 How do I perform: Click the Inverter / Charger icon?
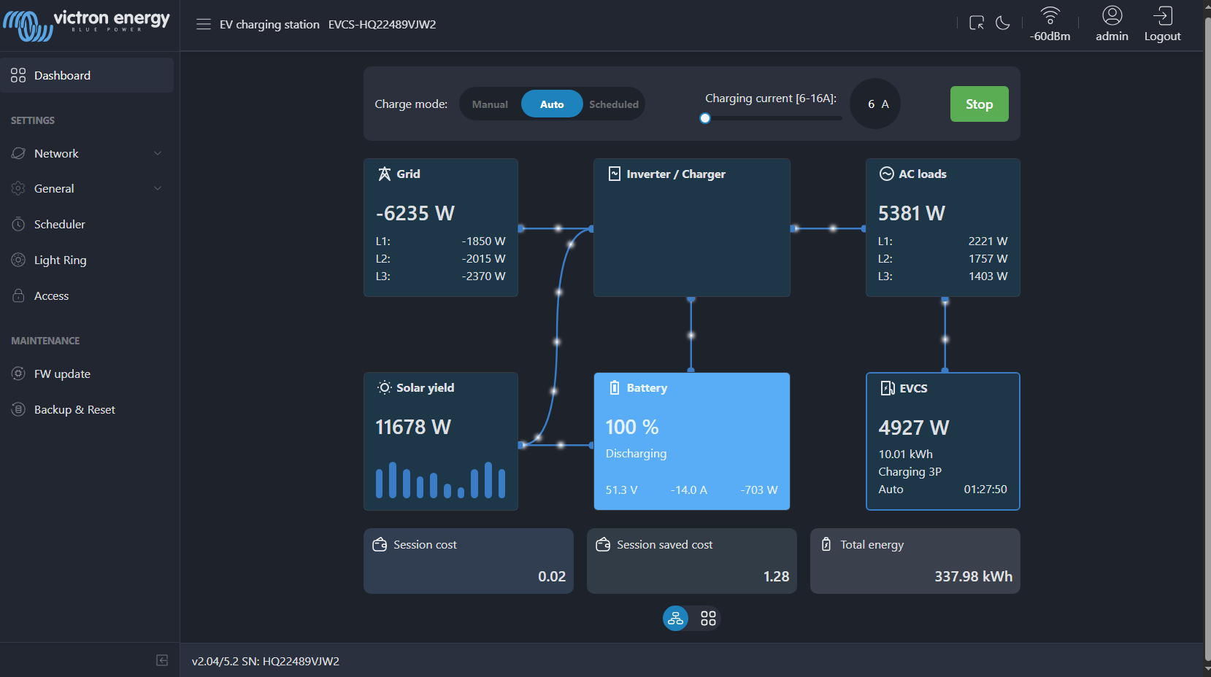(615, 174)
